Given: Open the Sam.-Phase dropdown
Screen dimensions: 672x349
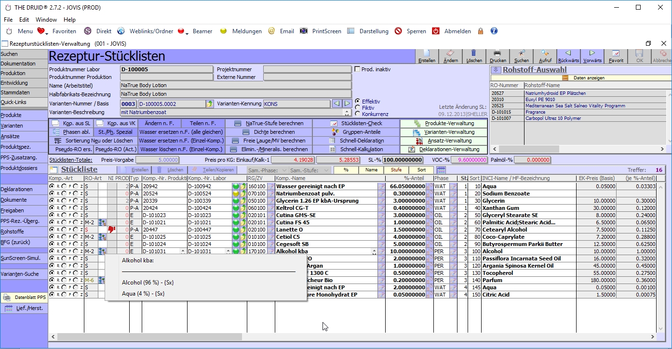Looking at the screenshot, I should coord(268,170).
